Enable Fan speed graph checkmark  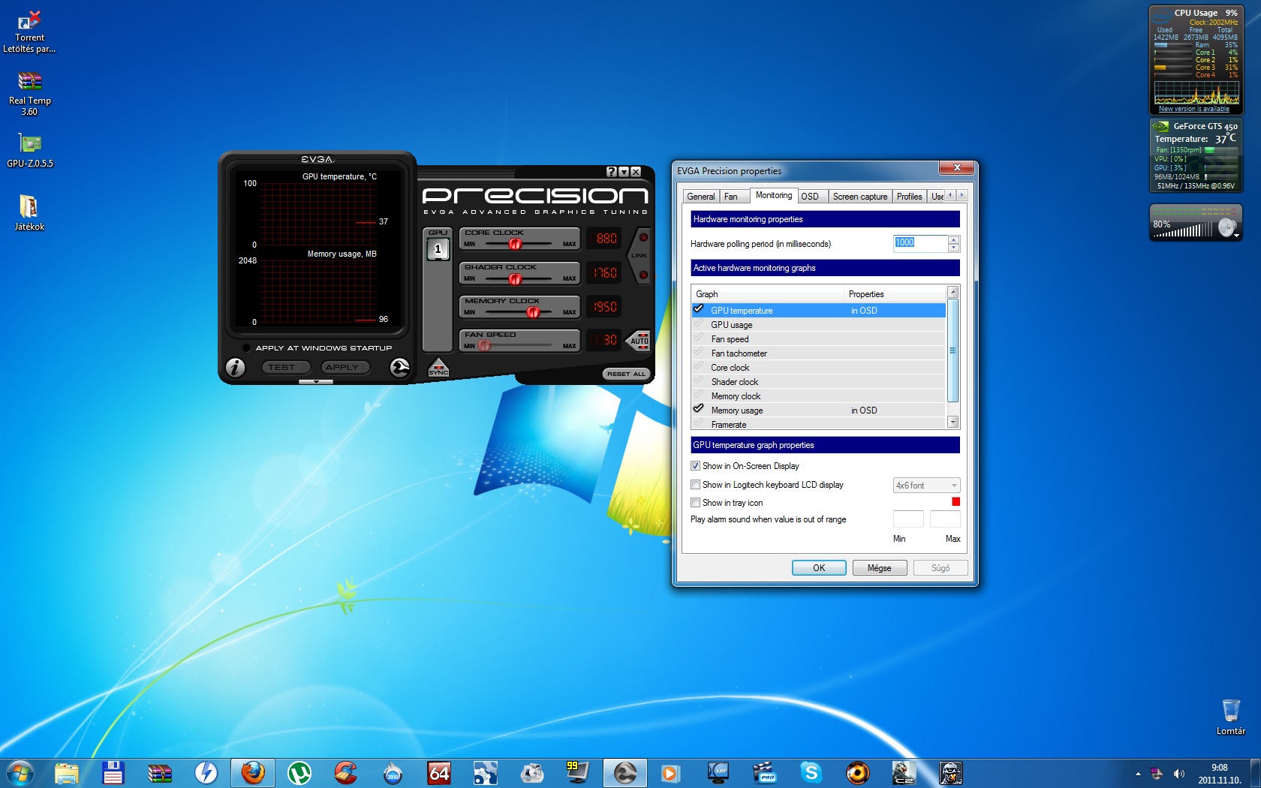699,338
